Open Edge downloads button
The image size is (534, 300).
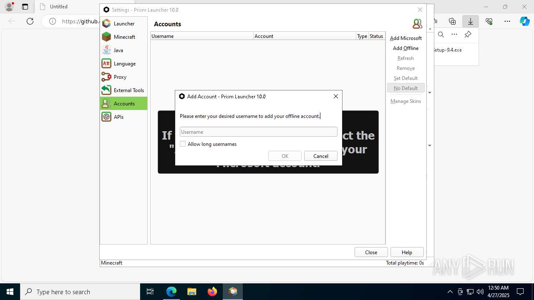[471, 21]
